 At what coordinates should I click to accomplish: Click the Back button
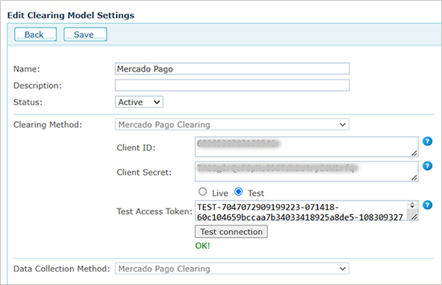pos(36,34)
